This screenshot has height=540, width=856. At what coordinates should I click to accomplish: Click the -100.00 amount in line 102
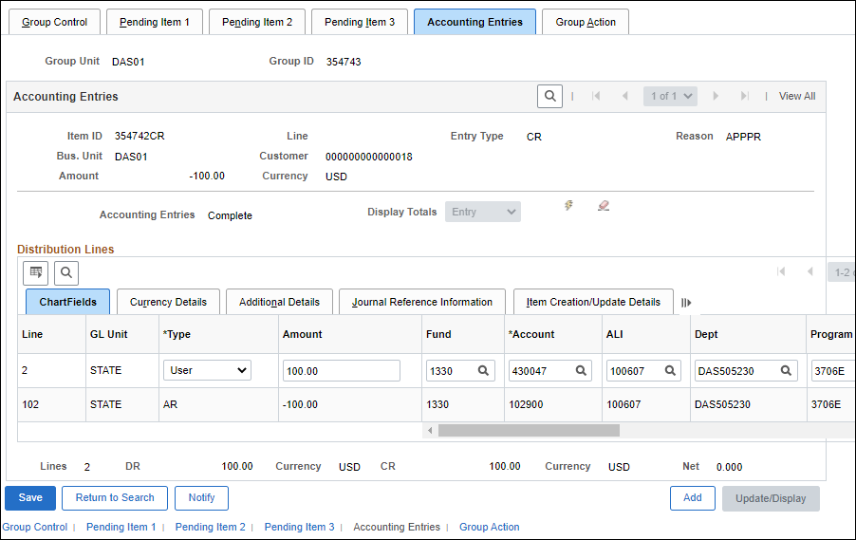tap(300, 404)
